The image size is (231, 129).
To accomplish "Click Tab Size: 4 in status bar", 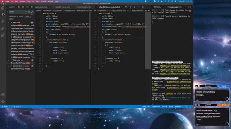I will click(156, 107).
